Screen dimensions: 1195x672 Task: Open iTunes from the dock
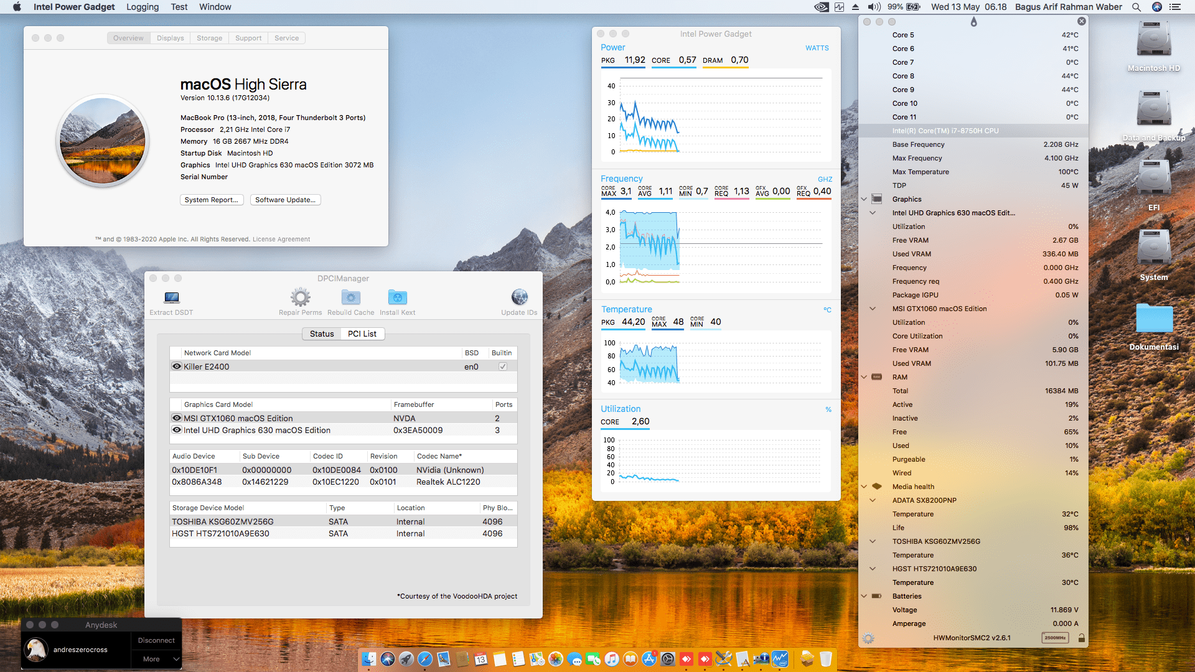coord(612,659)
